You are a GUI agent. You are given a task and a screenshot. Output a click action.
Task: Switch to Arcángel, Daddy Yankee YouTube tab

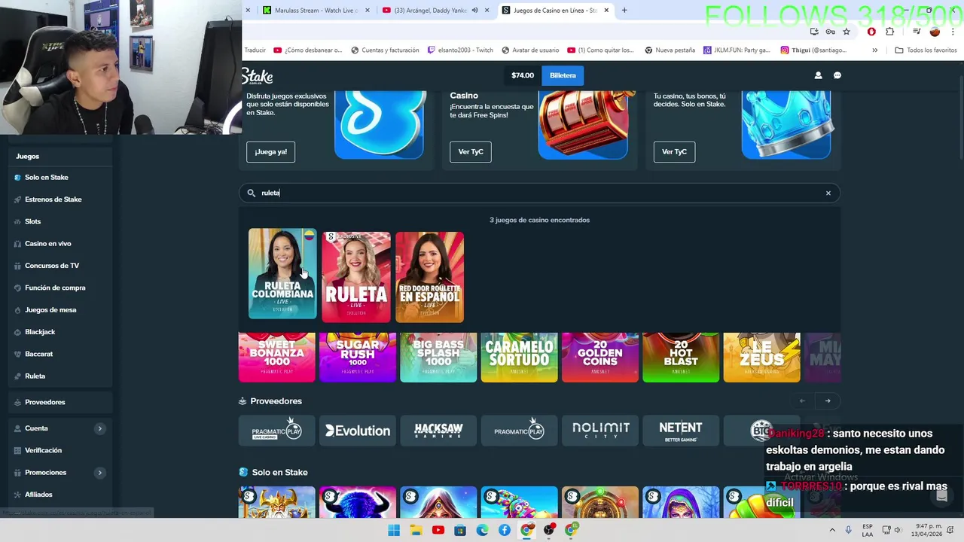point(435,11)
